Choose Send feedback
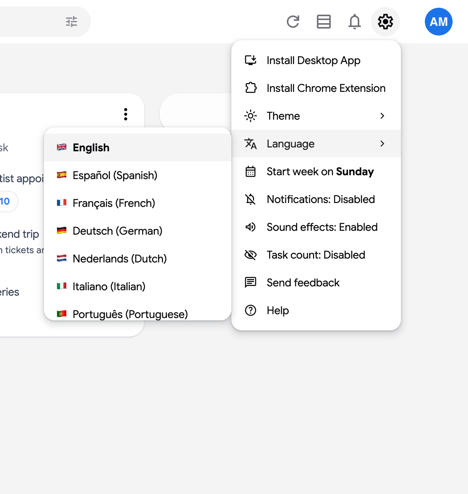 (316, 283)
